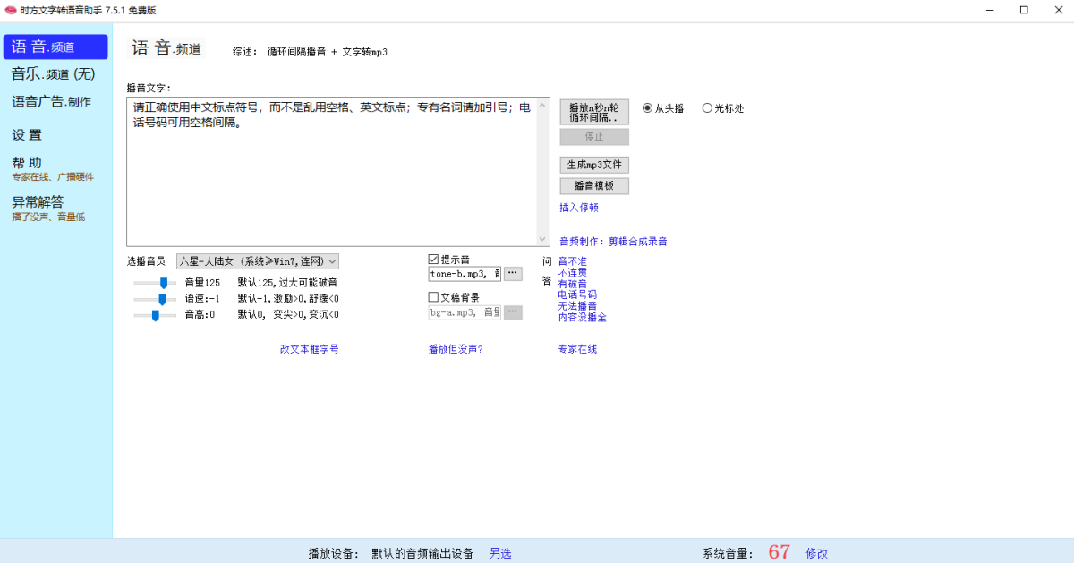
Task: Open the browse icon beside bg-a.mp3
Action: tap(512, 311)
